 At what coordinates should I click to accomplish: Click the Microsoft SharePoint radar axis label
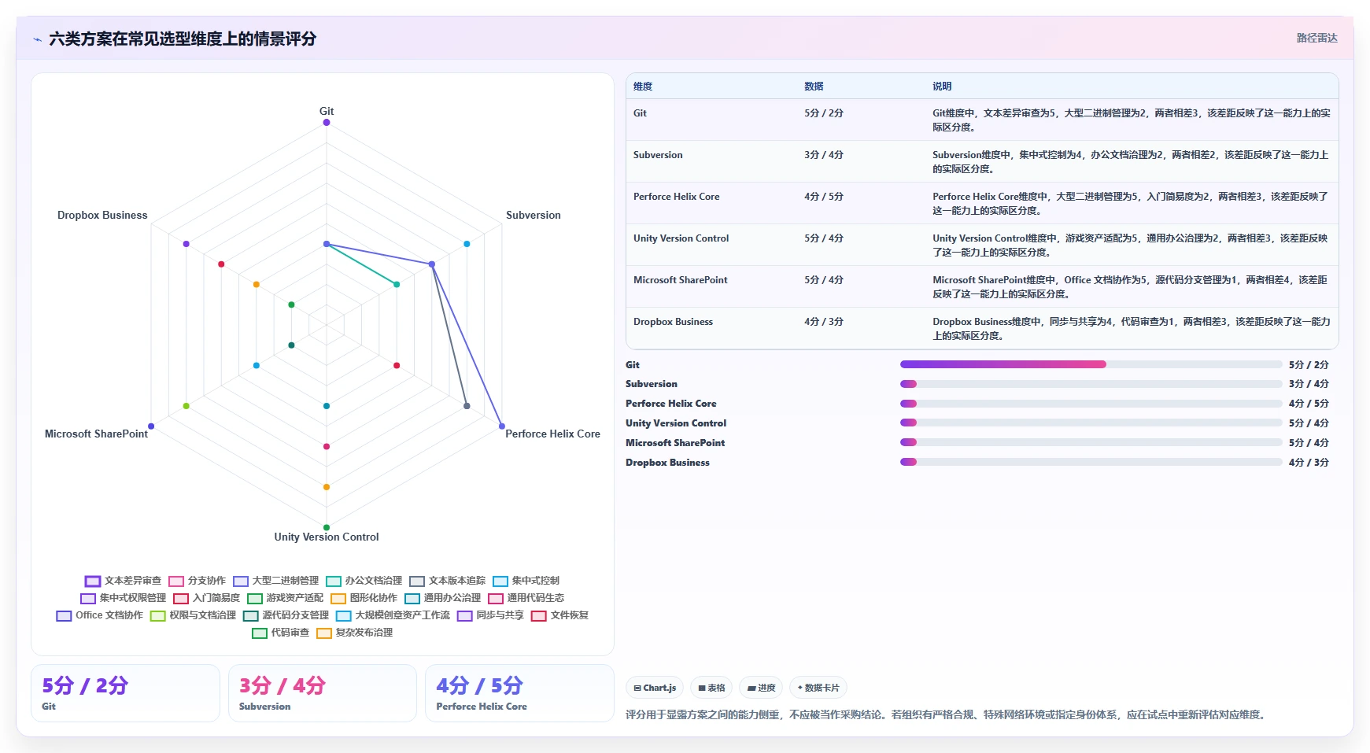[x=96, y=434]
